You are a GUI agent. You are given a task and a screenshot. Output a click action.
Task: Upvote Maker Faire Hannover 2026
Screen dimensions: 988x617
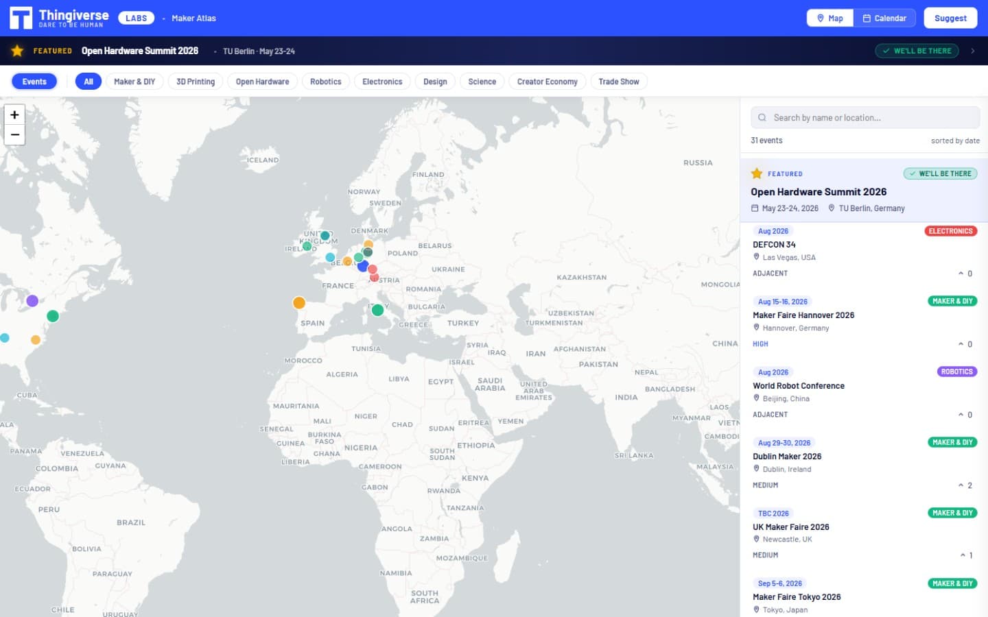click(x=965, y=344)
